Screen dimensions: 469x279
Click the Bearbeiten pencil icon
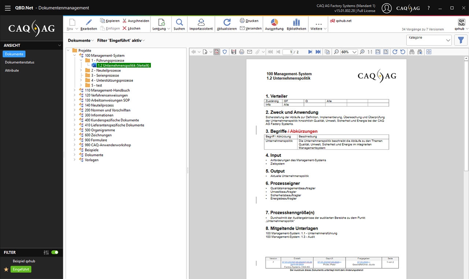click(x=89, y=22)
